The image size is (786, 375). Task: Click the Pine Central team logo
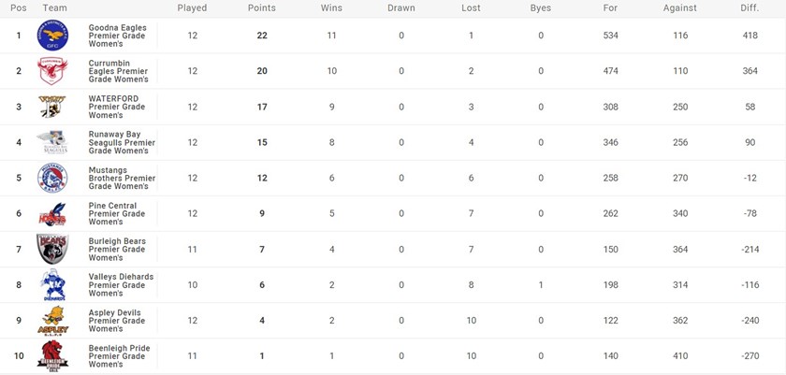point(52,214)
